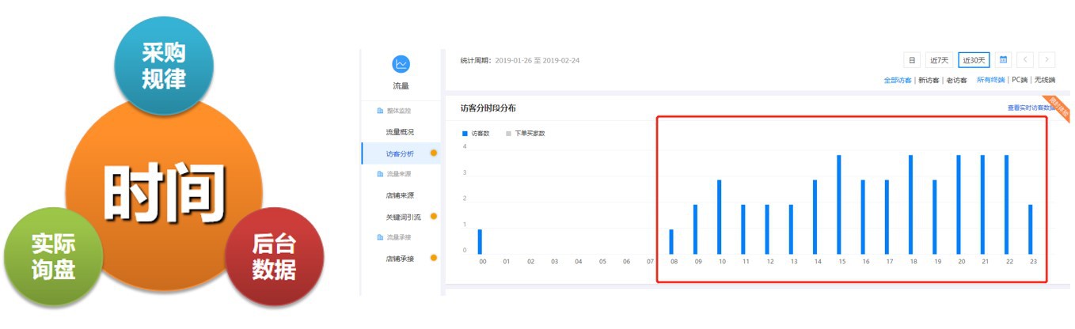Open 流量概况 in the sidebar
The height and width of the screenshot is (329, 1075).
400,132
